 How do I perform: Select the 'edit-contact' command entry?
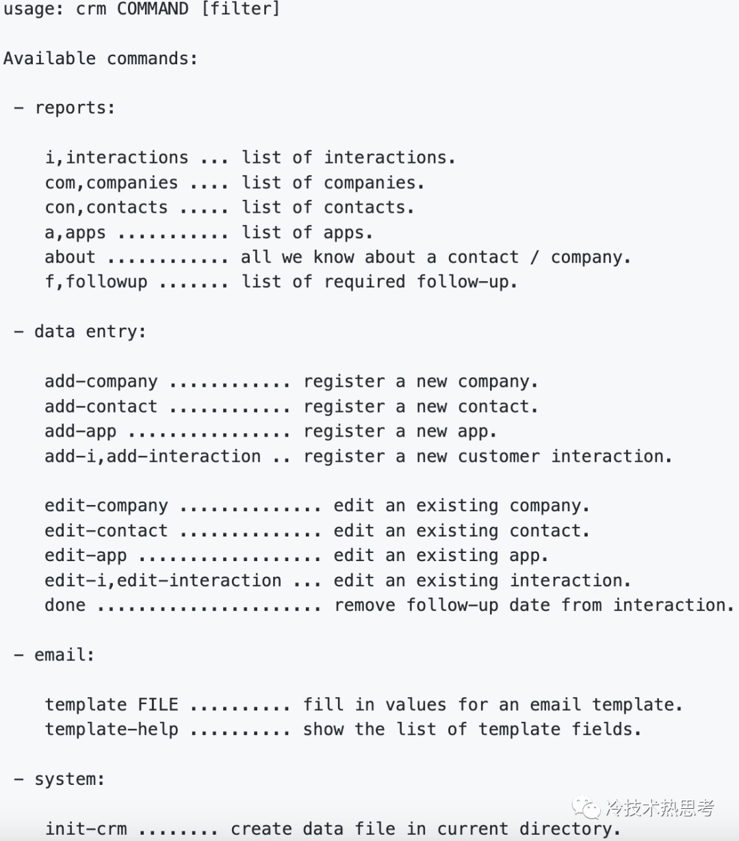pos(106,531)
